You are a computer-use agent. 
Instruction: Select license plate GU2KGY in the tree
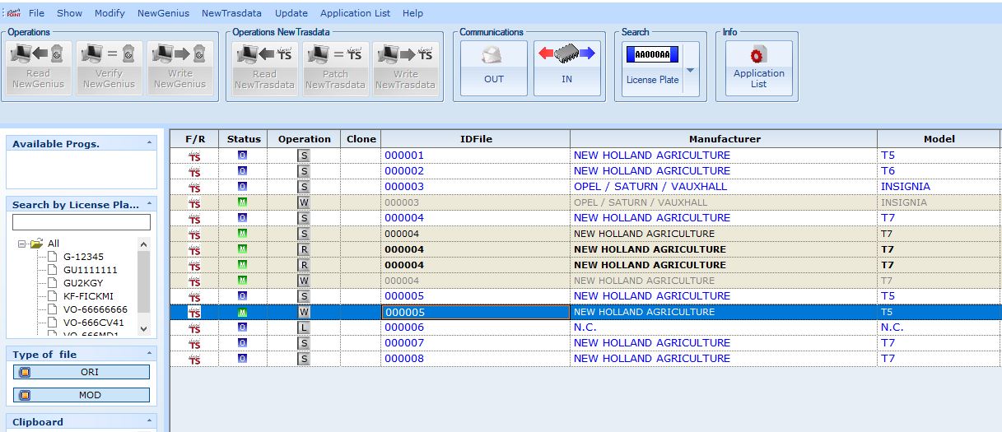tap(83, 283)
